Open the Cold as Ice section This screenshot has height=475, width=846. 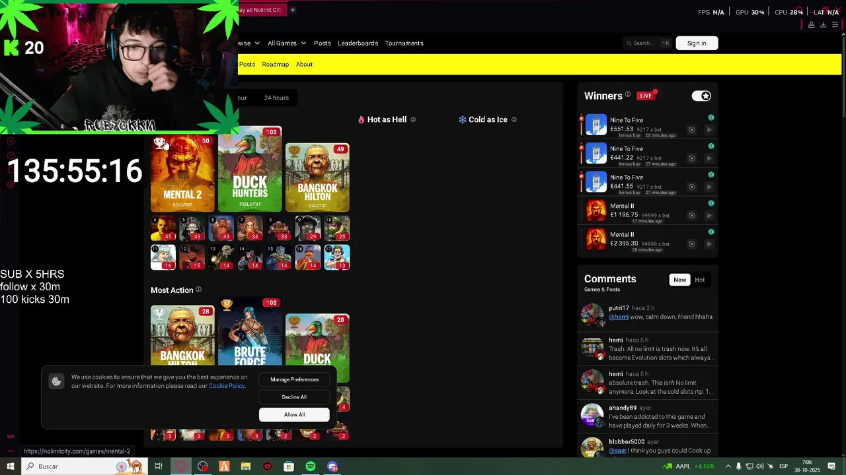click(x=483, y=119)
